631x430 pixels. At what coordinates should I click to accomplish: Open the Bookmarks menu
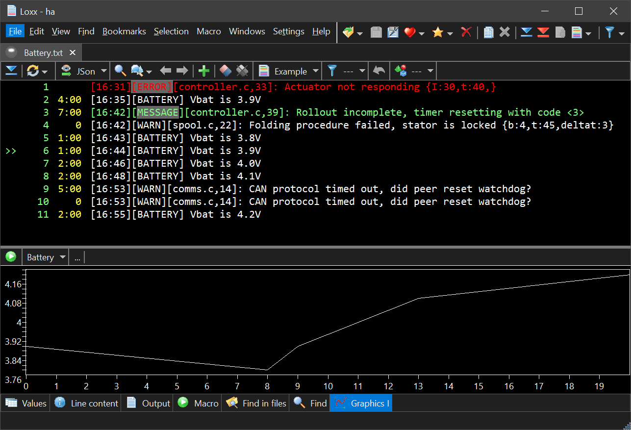tap(124, 31)
